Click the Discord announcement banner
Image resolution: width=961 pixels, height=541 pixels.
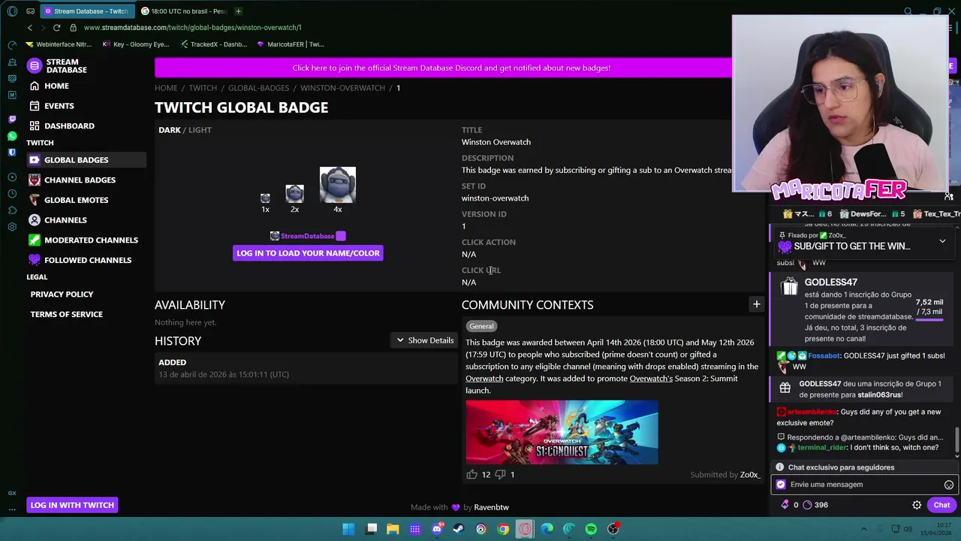click(x=451, y=68)
